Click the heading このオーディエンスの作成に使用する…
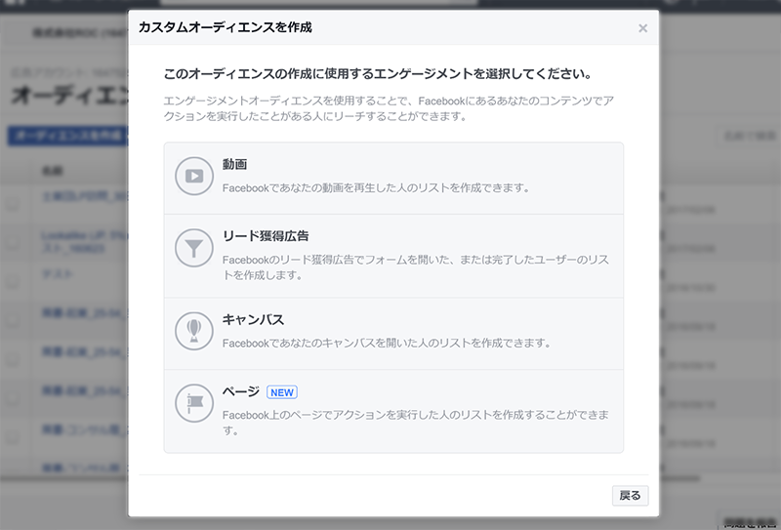This screenshot has height=530, width=781. point(378,74)
